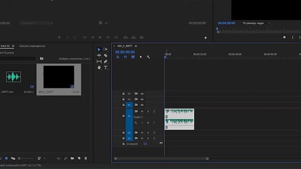Open the sort icons dropdown
The height and width of the screenshot is (169, 301).
[x=41, y=159]
